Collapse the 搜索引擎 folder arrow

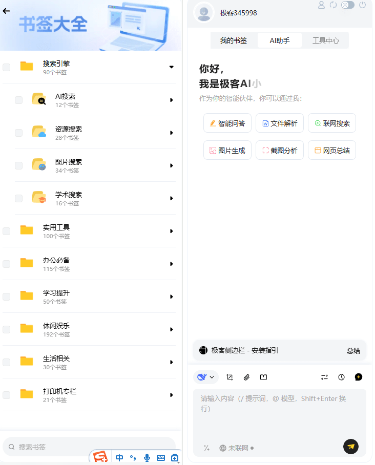pos(172,67)
